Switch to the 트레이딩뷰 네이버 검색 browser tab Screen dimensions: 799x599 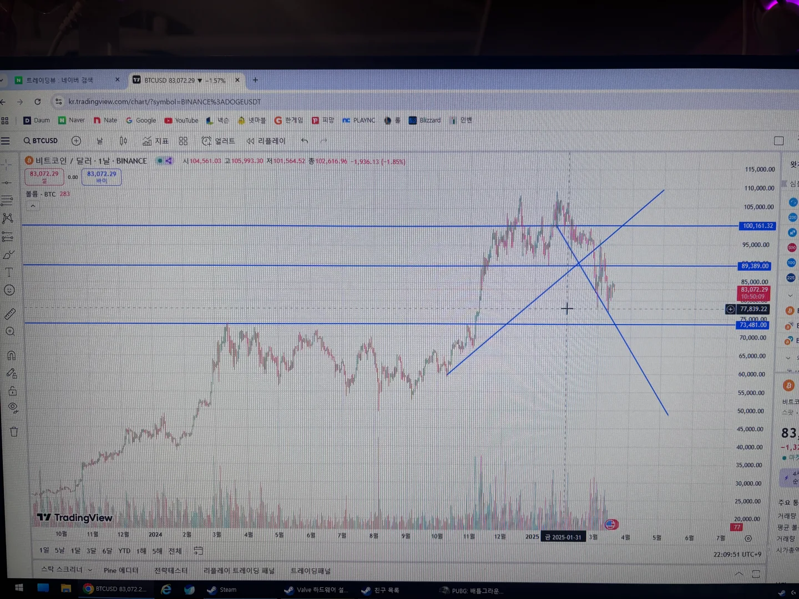[x=67, y=80]
